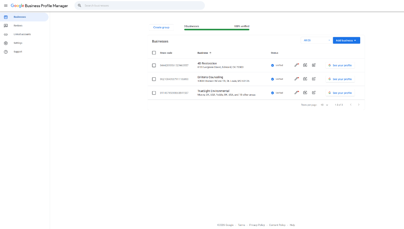Image resolution: width=404 pixels, height=229 pixels.
Task: Go to the next page arrow
Action: (x=359, y=105)
